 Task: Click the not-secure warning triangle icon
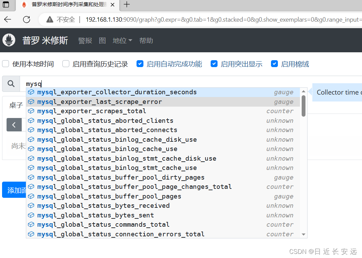point(50,20)
